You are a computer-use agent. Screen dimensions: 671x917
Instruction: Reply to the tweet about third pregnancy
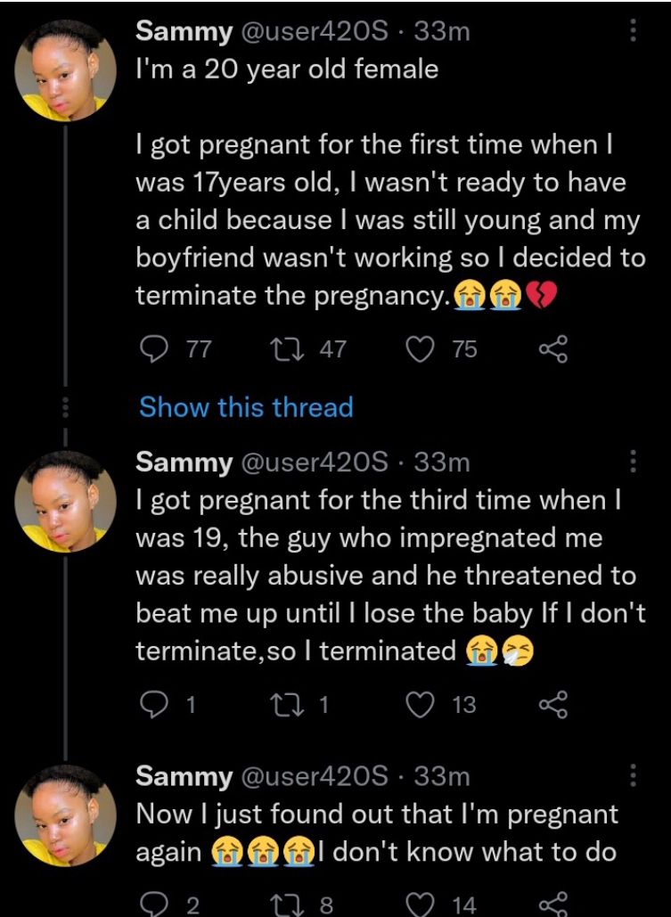coord(154,705)
